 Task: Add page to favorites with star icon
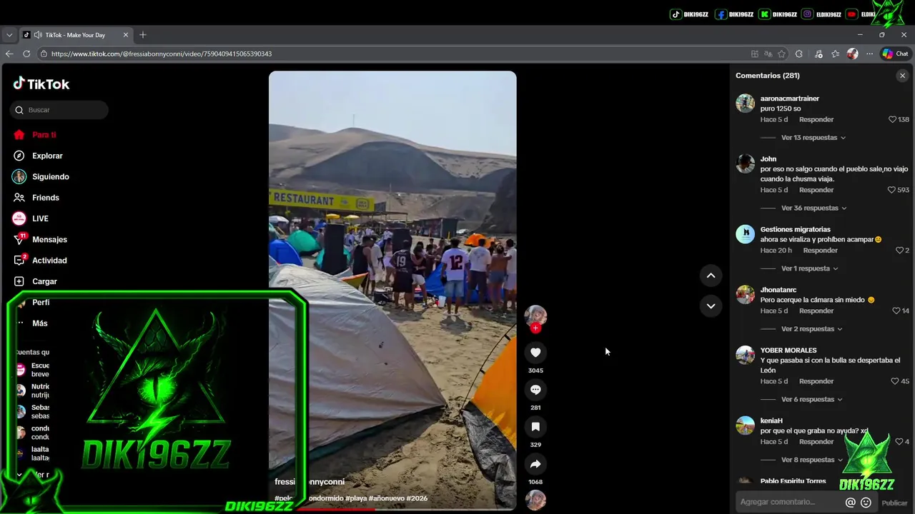781,54
